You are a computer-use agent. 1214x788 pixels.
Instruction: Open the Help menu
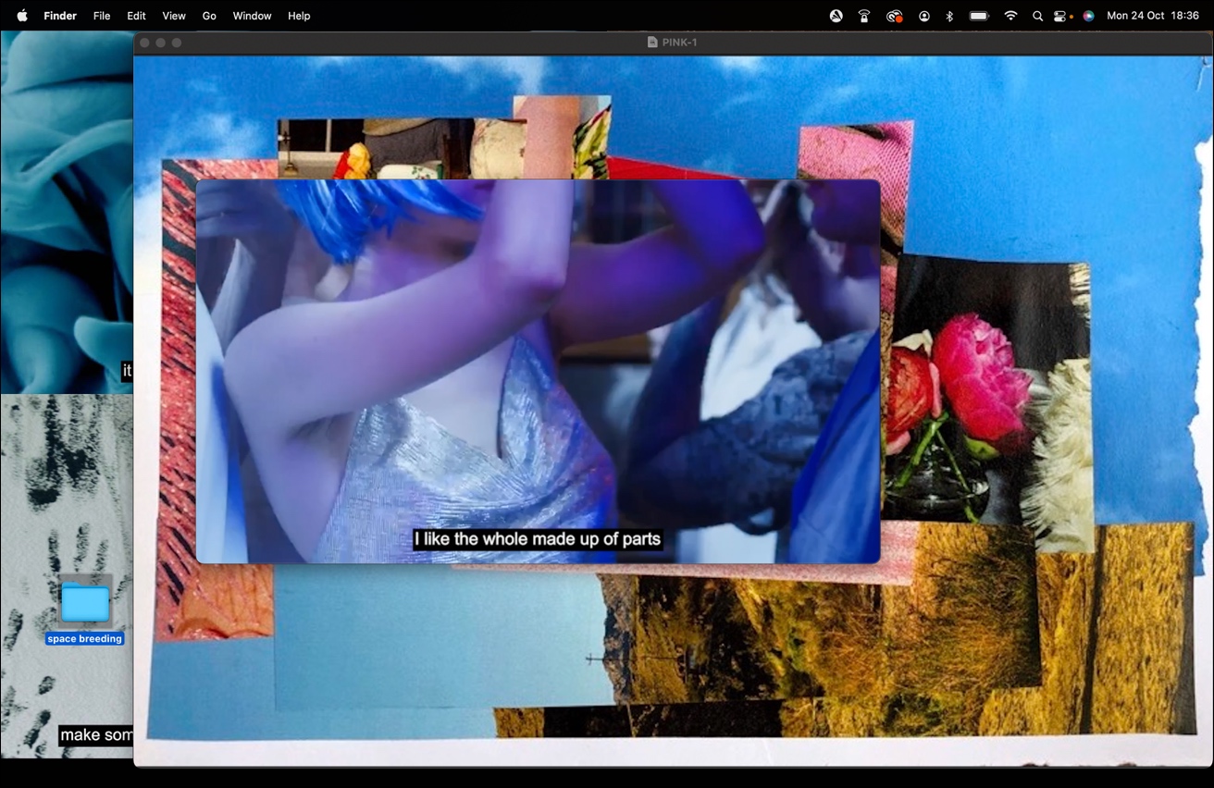pyautogui.click(x=299, y=16)
